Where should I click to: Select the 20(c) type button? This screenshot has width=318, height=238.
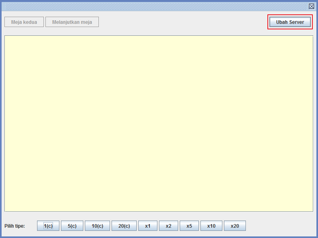(x=124, y=226)
